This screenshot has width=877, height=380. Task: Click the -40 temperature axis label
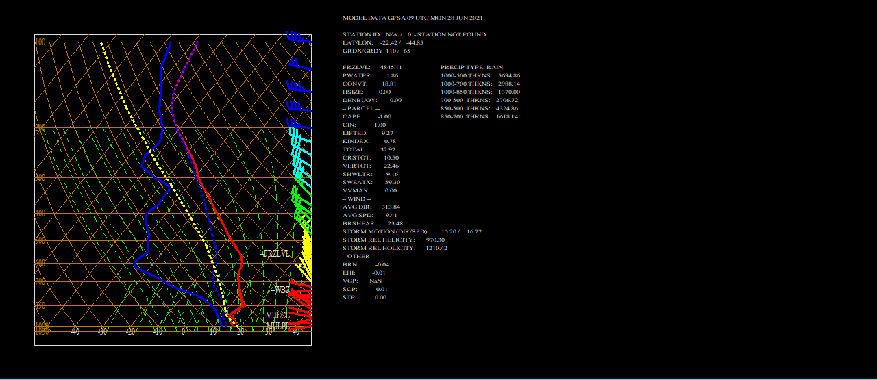(x=75, y=332)
